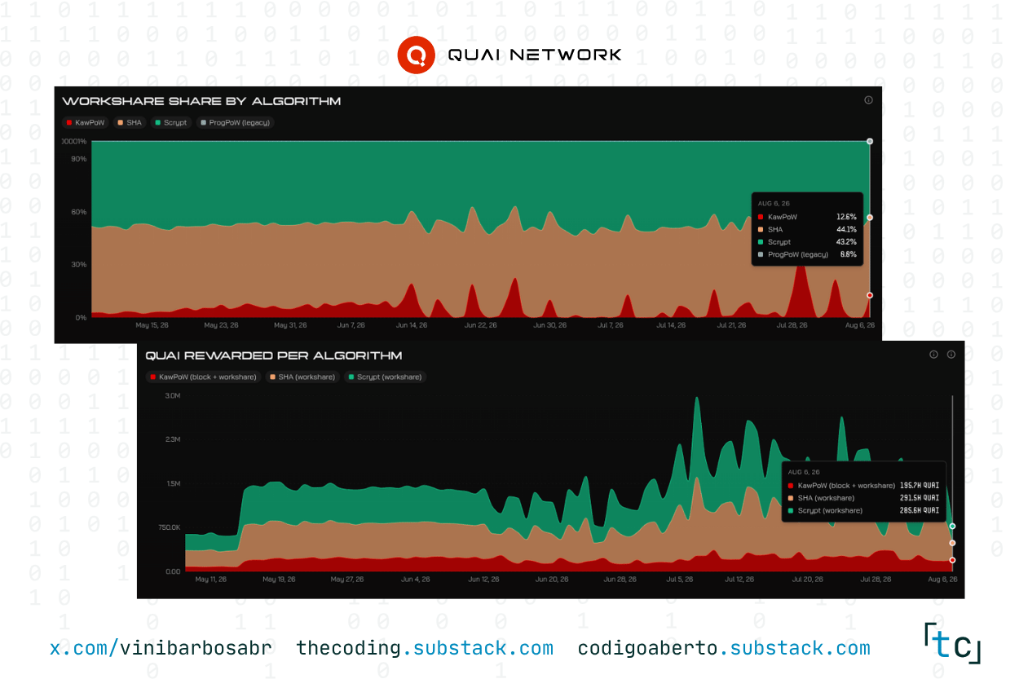The height and width of the screenshot is (679, 1019).
Task: Open right info icon in Quai Rewarded chart
Action: click(x=951, y=355)
